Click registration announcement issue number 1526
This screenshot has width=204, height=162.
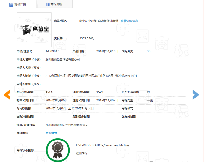coord(100,92)
